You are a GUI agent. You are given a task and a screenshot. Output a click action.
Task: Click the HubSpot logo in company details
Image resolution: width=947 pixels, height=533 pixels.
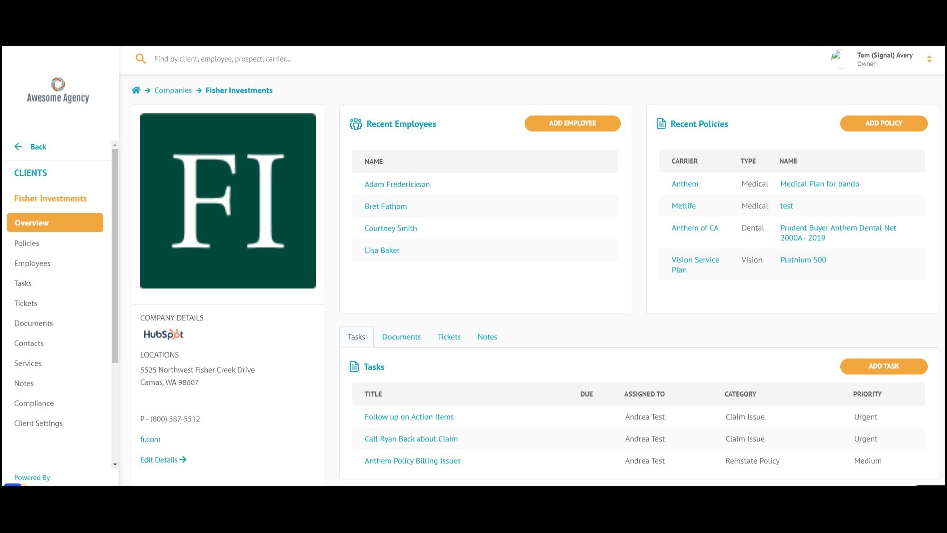point(163,334)
